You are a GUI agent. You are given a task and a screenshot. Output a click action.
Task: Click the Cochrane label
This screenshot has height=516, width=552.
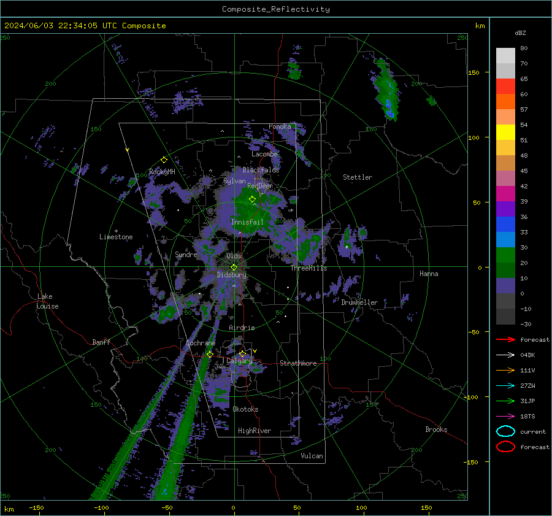tap(201, 343)
